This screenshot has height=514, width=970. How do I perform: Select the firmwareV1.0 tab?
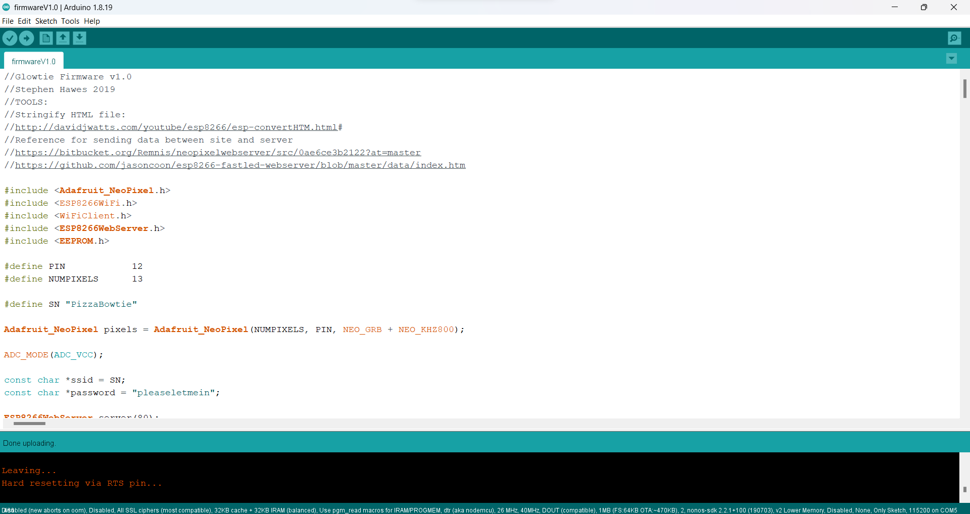[33, 61]
